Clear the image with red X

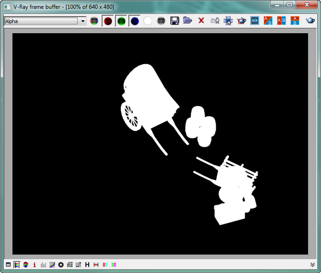point(201,21)
